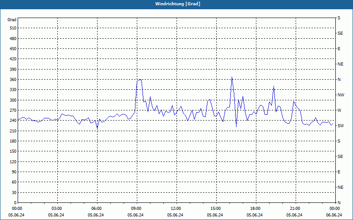Click the "Grad" unit label
Viewport: 353px width, 220px height.
click(12, 20)
